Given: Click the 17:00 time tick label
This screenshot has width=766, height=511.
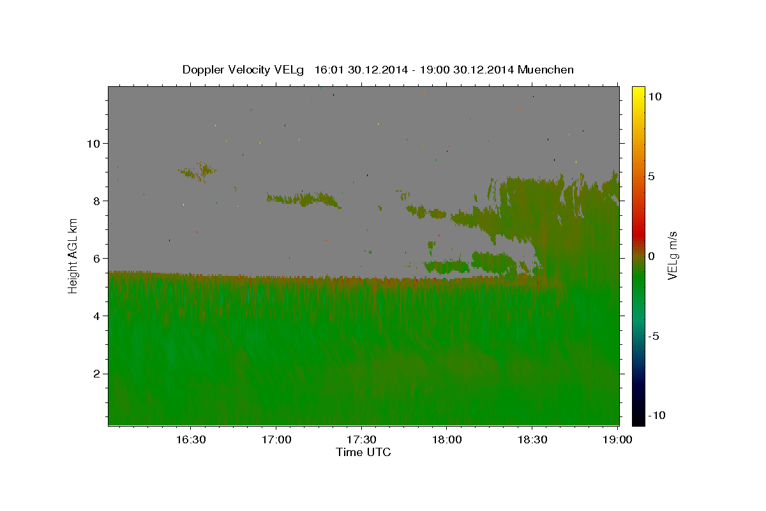Looking at the screenshot, I should [x=276, y=440].
